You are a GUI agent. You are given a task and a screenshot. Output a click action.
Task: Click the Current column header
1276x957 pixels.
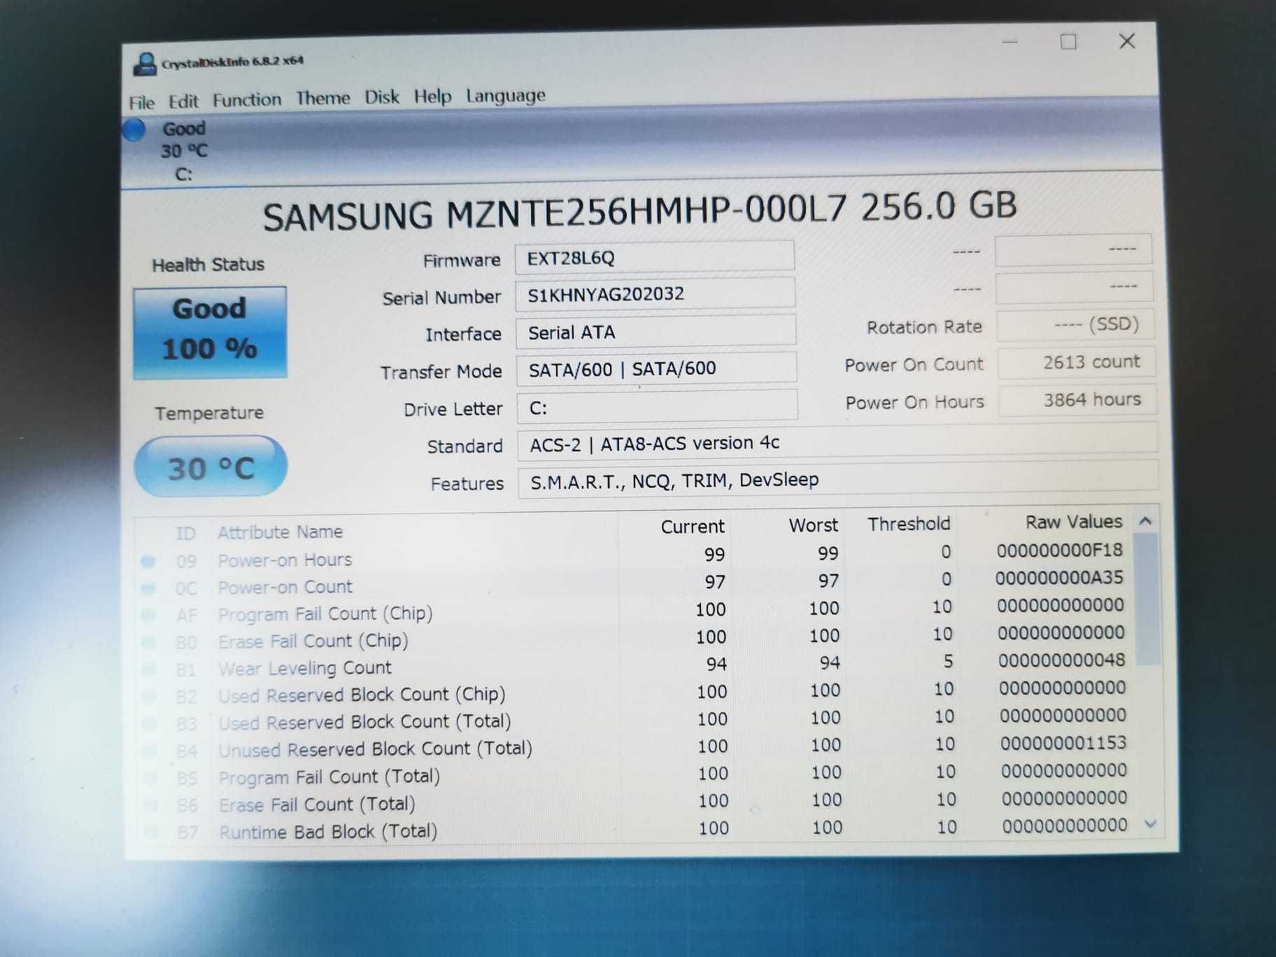tap(693, 527)
